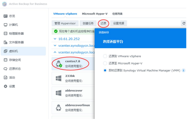Image resolution: width=187 pixels, height=125 pixels.
Task: Click the abbrecoverlinux penguin icon
Action: point(59,108)
